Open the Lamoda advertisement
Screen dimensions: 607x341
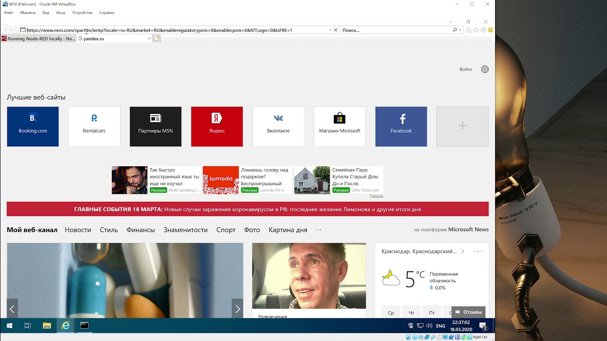point(247,180)
